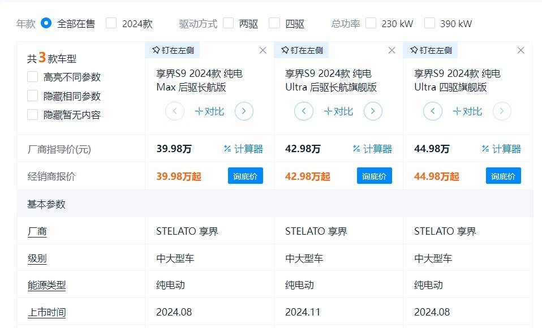
Task: Remove Ultra 后驱长航旗舰版 column with X
Action: (392, 50)
